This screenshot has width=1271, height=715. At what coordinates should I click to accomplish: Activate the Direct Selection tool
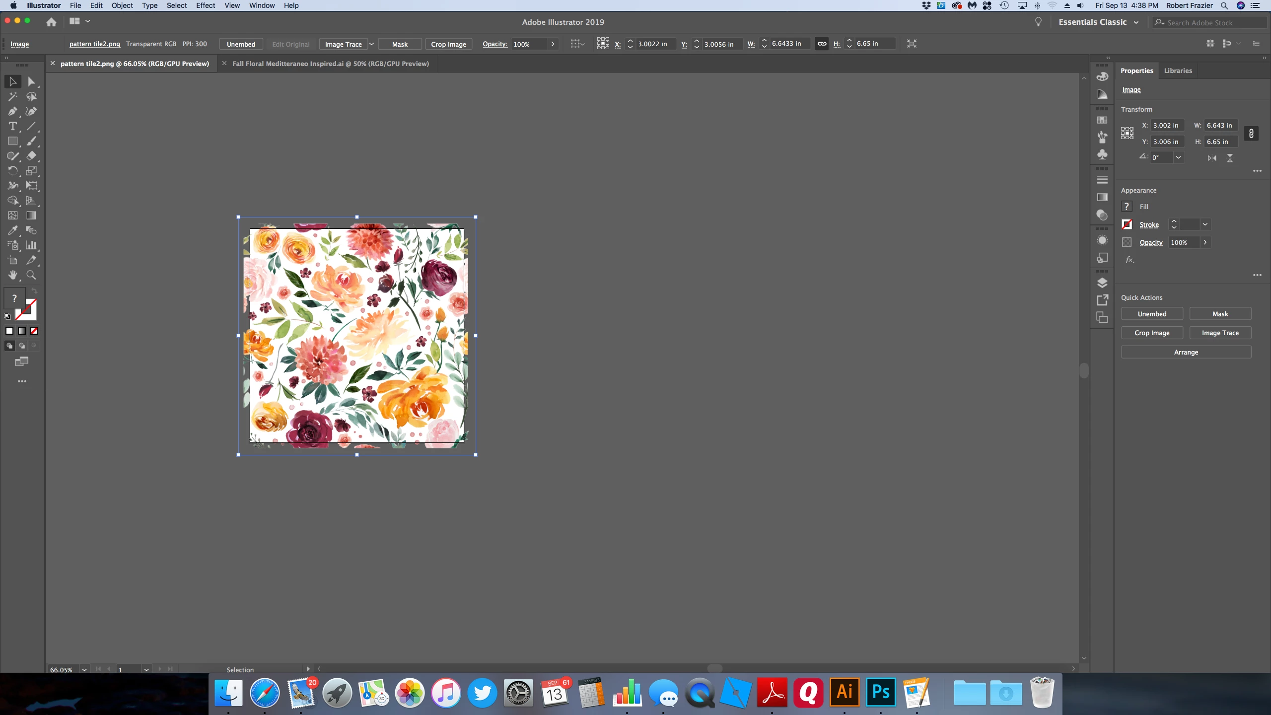tap(31, 81)
